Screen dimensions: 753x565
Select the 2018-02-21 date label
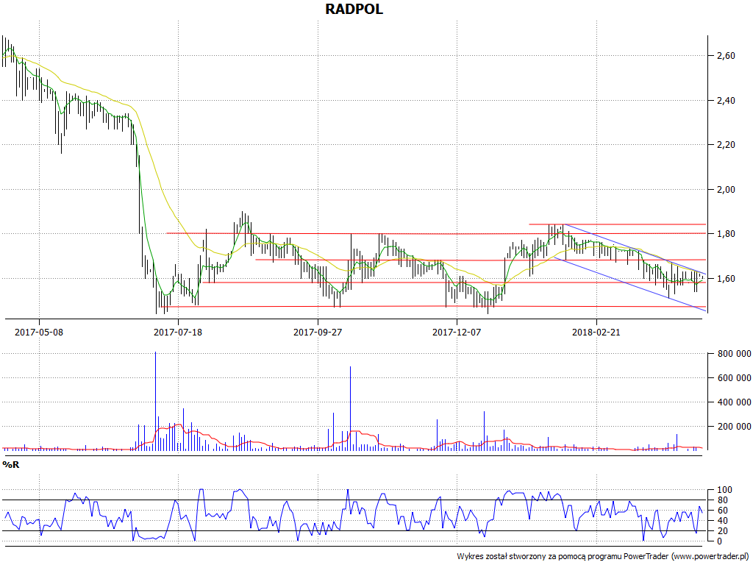(596, 332)
